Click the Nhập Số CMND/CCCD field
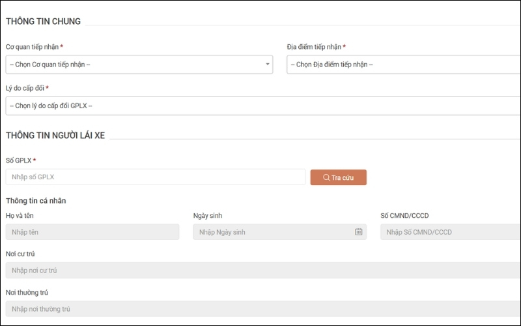The width and height of the screenshot is (521, 326). [x=449, y=232]
